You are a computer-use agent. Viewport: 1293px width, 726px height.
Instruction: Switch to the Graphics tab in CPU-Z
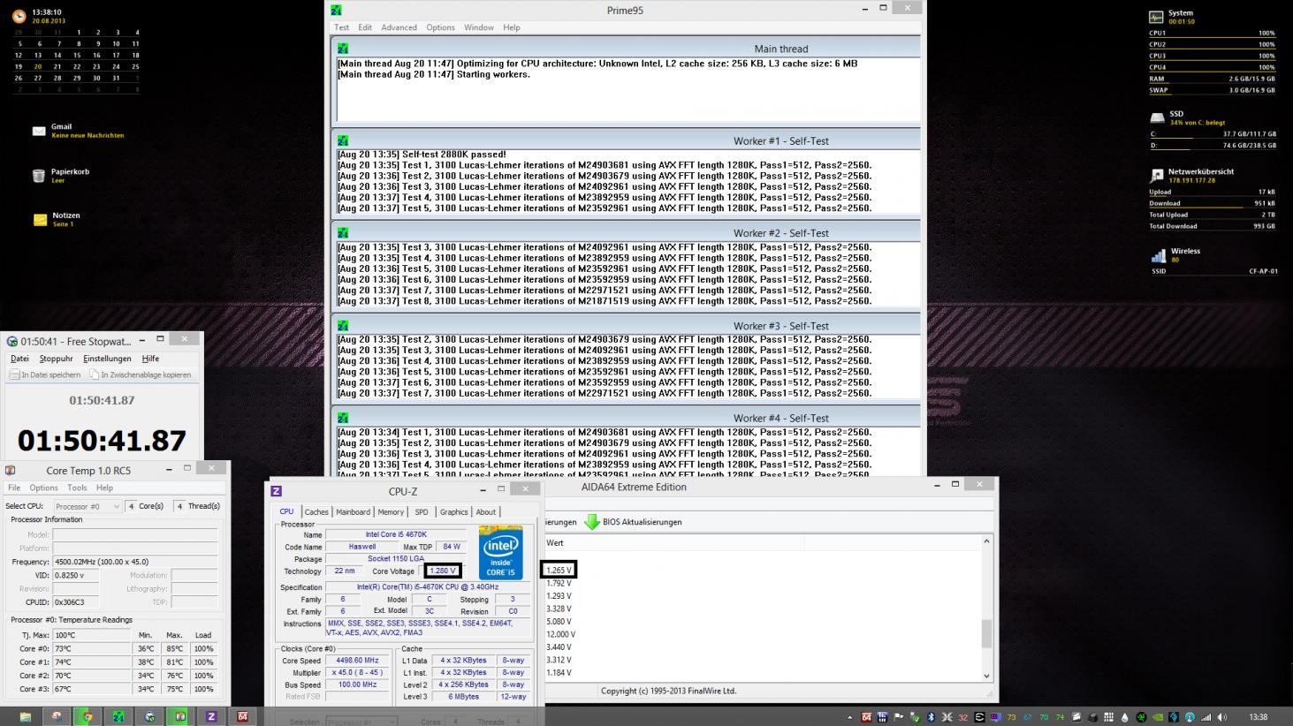453,512
